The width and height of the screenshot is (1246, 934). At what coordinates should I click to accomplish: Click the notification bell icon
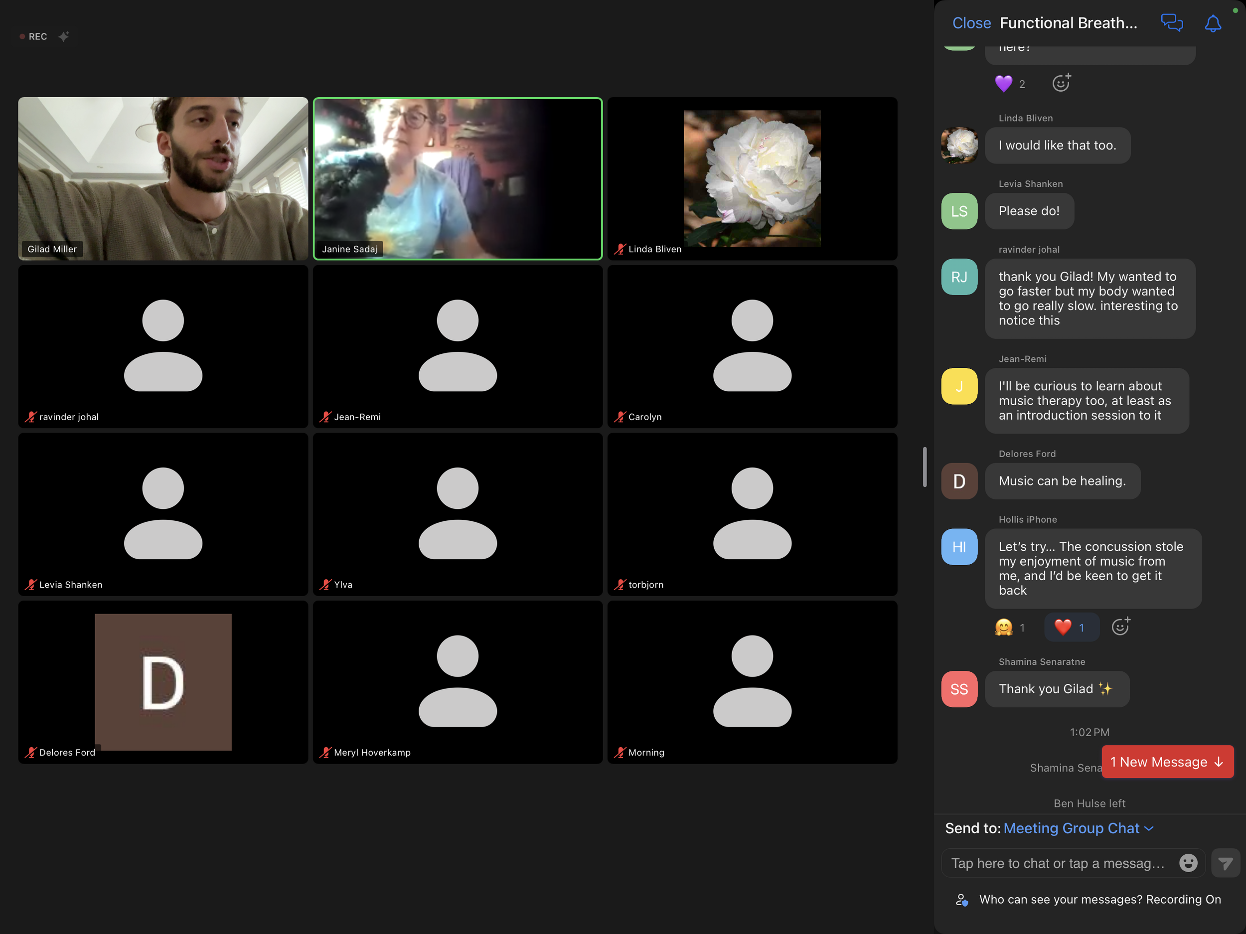(1212, 23)
